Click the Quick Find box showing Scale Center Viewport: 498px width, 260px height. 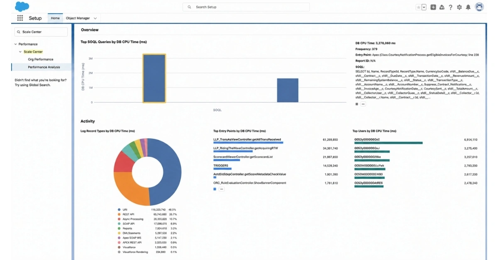click(41, 32)
